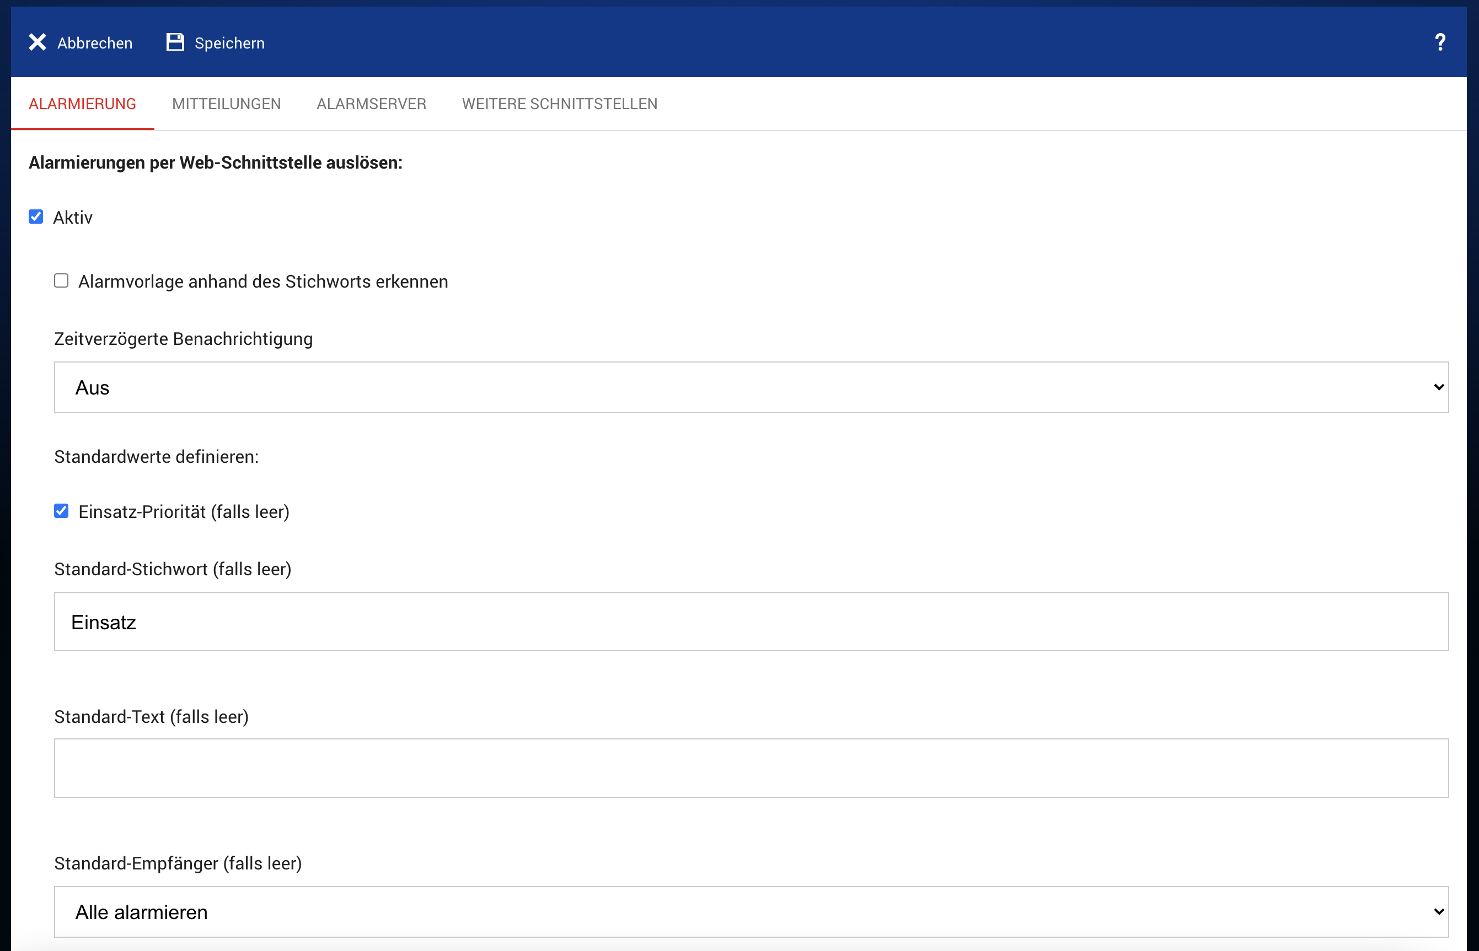
Task: Click chevron of Alle alarmieren dropdown
Action: [x=1438, y=912]
